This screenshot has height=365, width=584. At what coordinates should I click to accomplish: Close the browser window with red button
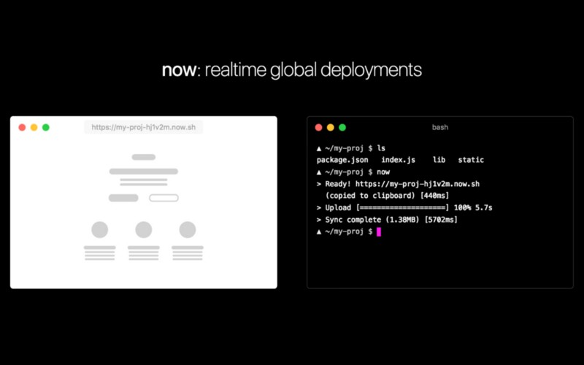pos(22,127)
